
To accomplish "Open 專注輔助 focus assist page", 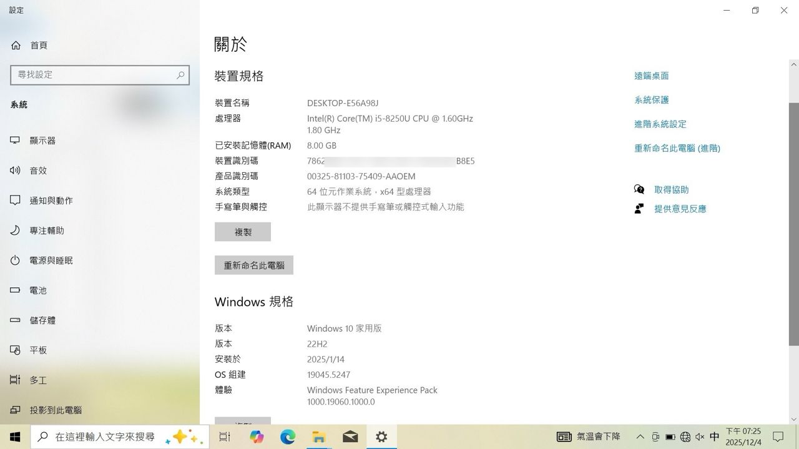I will click(47, 230).
